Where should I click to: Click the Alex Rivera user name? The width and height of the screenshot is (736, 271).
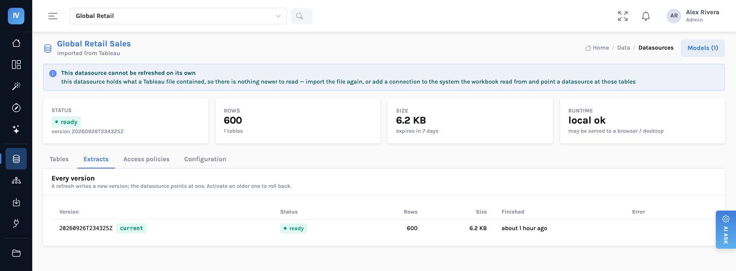pyautogui.click(x=702, y=12)
